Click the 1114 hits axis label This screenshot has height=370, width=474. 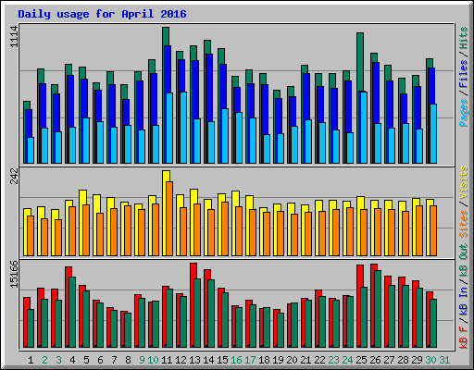point(14,37)
